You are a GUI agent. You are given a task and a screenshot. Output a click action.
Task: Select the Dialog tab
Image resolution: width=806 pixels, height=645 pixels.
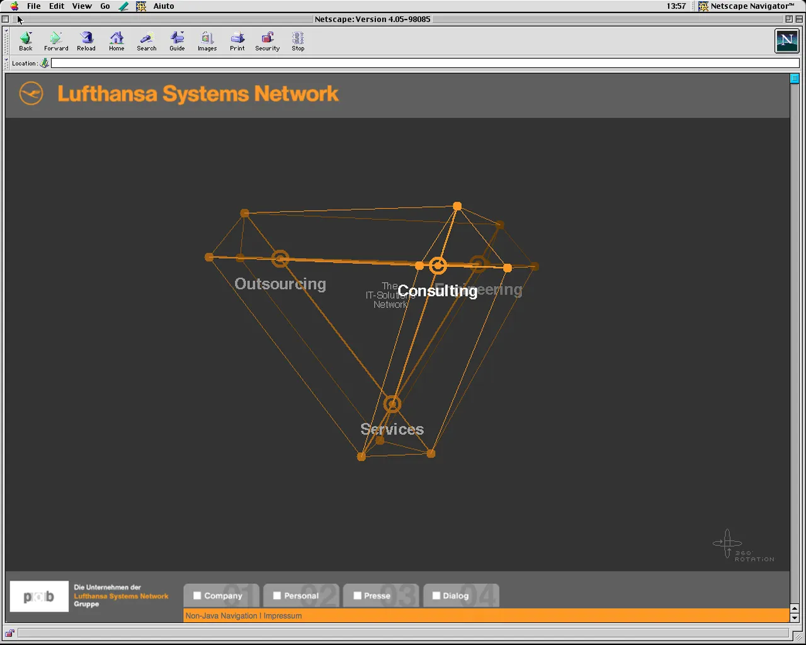click(461, 596)
